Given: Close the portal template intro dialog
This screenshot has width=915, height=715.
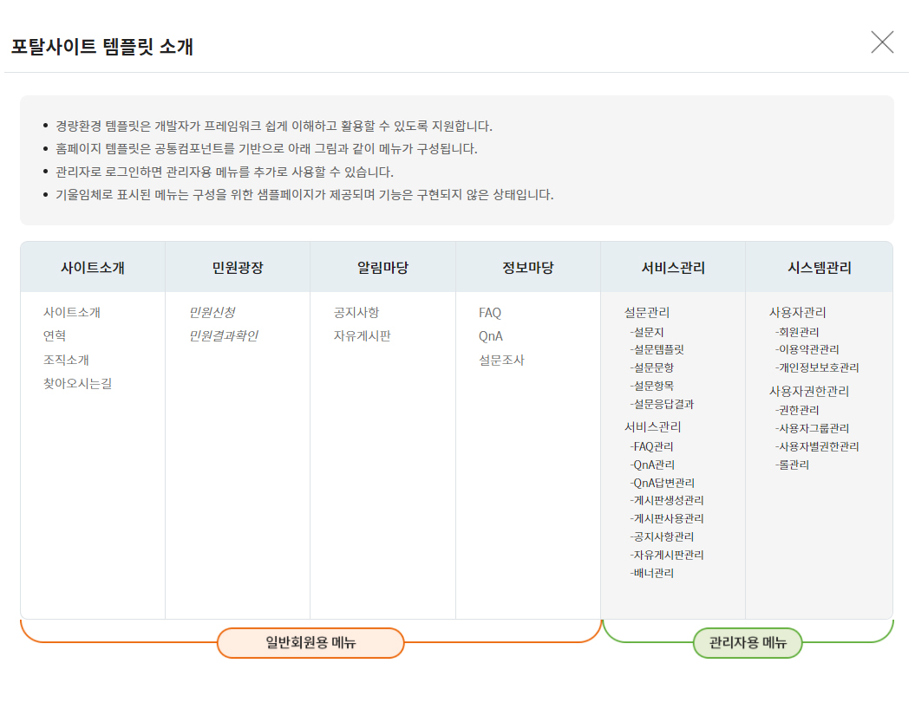Looking at the screenshot, I should 882,42.
